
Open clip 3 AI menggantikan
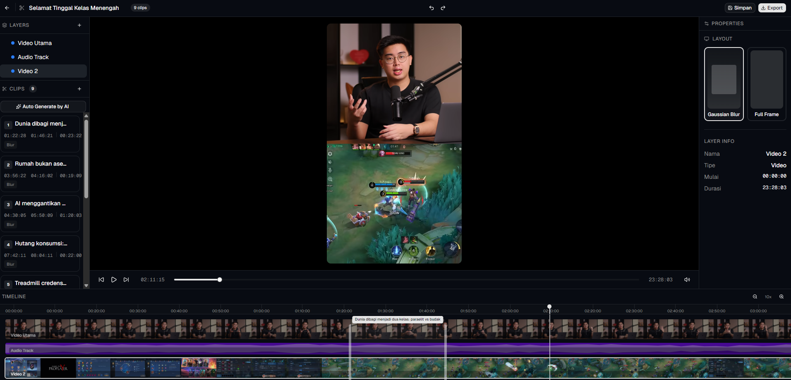tap(40, 214)
